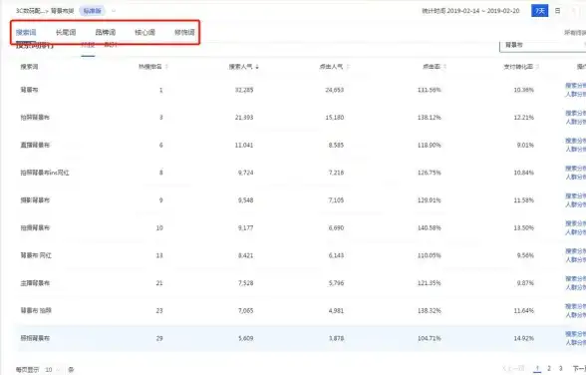This screenshot has width=586, height=375.
Task: Choose the 7天 time range button
Action: click(540, 11)
